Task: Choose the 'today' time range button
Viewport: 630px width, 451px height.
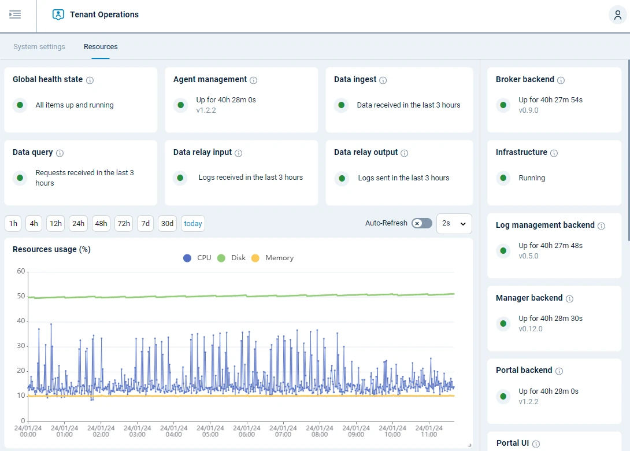Action: pyautogui.click(x=193, y=224)
